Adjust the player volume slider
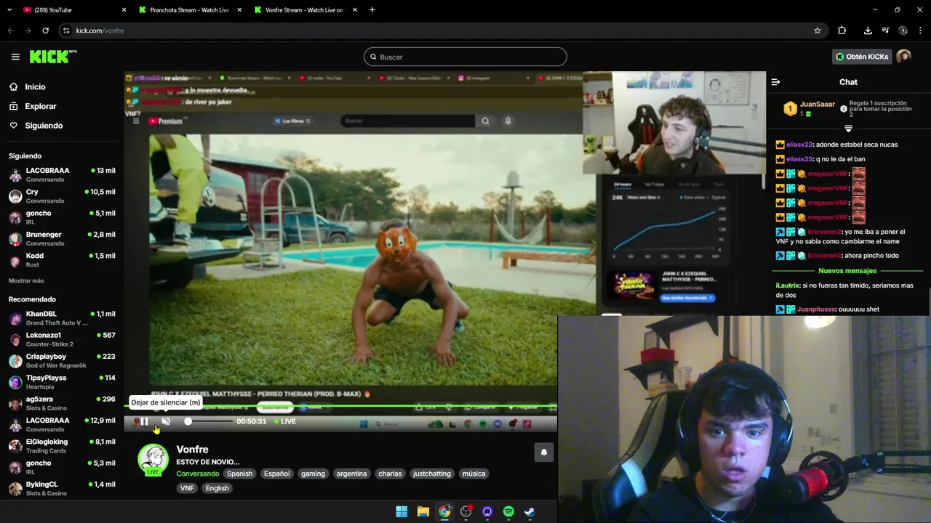Screen dimensions: 931x523 pos(209,421)
